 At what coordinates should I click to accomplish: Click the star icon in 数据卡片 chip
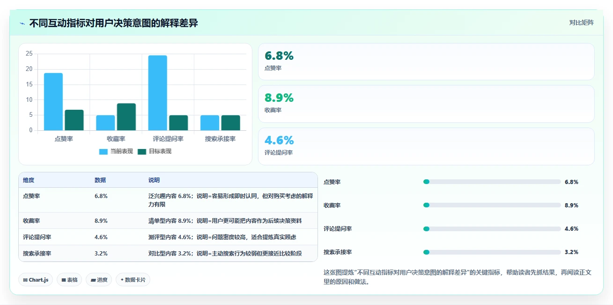tap(122, 280)
